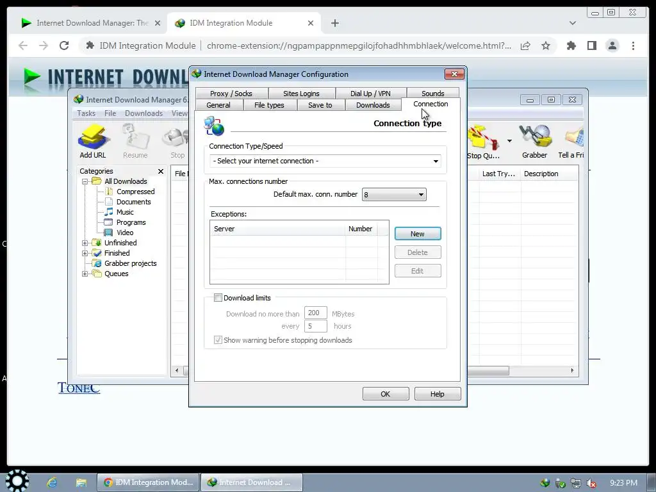Toggle Show warning before stopping downloads
This screenshot has height=492, width=656.
pyautogui.click(x=218, y=340)
